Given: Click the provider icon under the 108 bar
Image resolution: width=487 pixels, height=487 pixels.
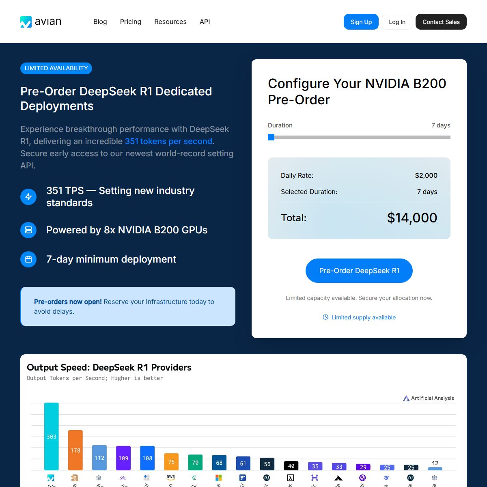Looking at the screenshot, I should click(147, 478).
